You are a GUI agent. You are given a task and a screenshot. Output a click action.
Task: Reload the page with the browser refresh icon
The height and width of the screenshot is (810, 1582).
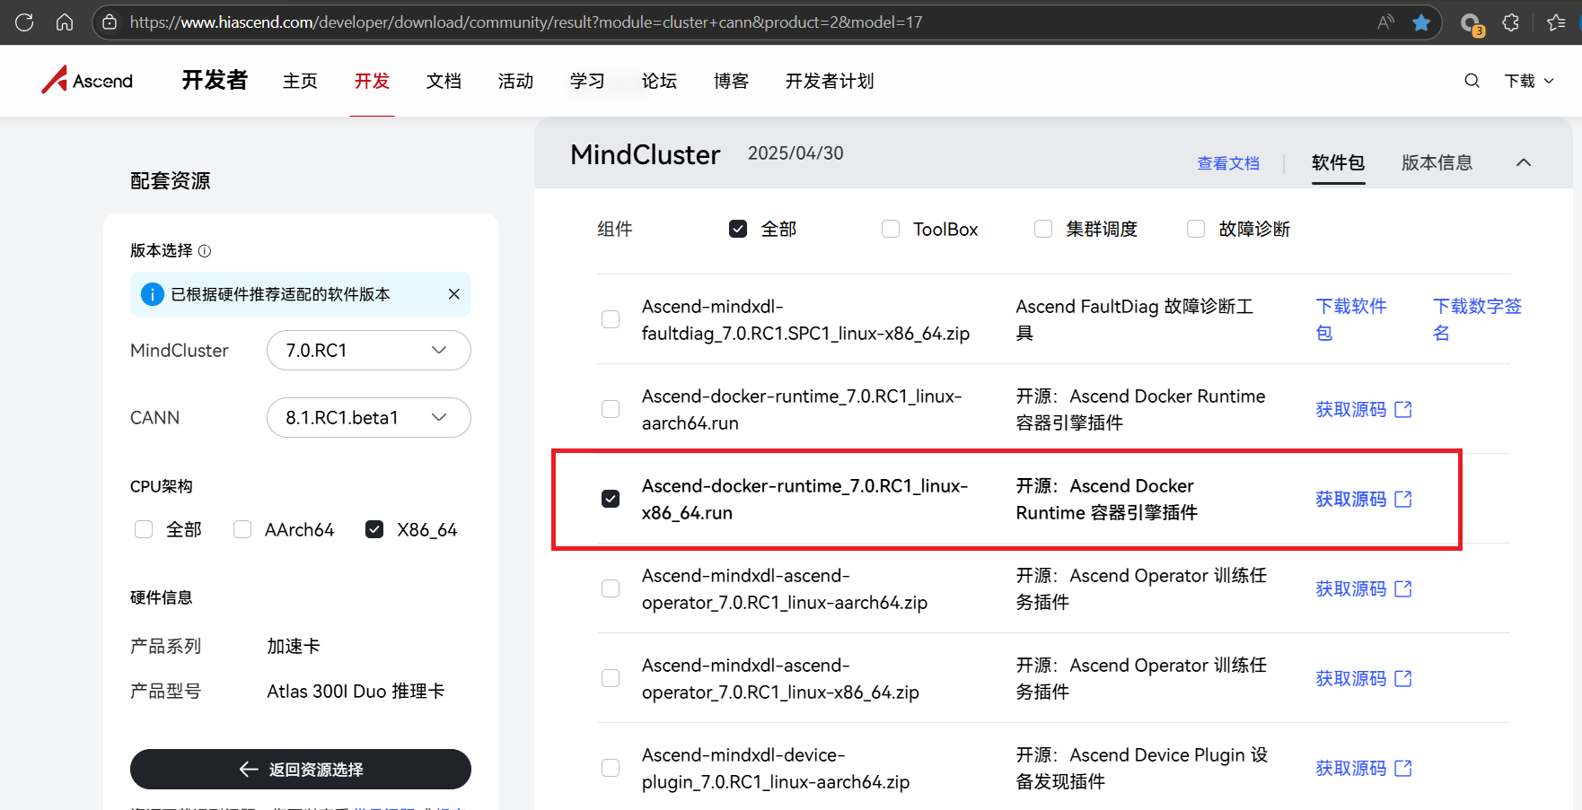tap(24, 22)
